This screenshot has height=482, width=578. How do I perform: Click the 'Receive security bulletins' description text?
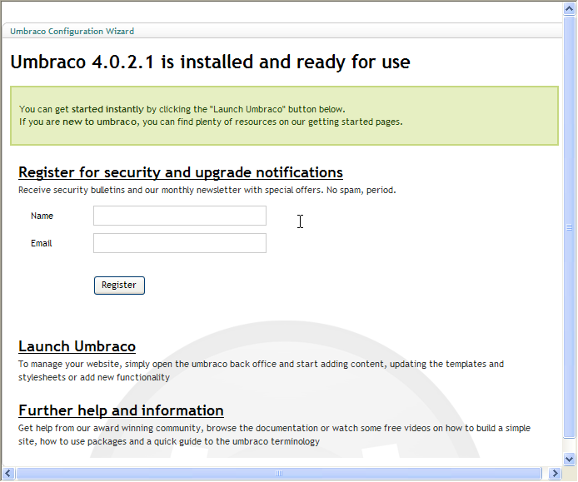click(x=207, y=190)
